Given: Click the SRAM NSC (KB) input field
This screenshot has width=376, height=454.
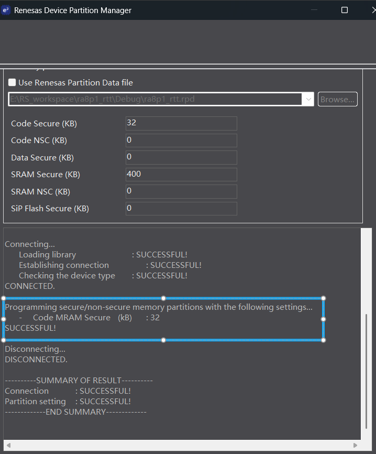Looking at the screenshot, I should pos(181,191).
